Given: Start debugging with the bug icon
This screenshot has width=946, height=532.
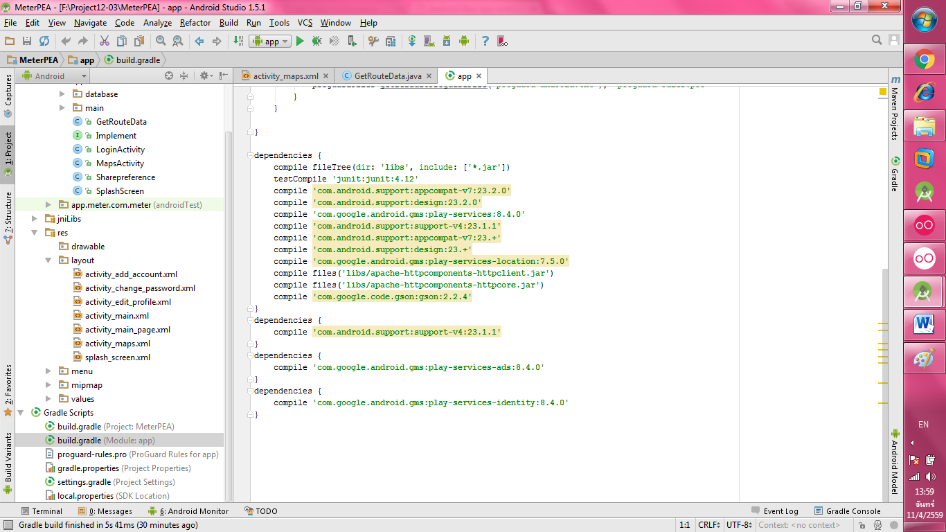Looking at the screenshot, I should [317, 41].
